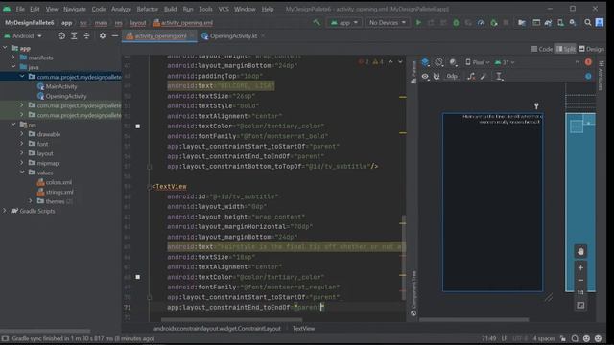Viewport: 614px width, 345px height.
Task: Open Project panel settings gear
Action: 103,36
